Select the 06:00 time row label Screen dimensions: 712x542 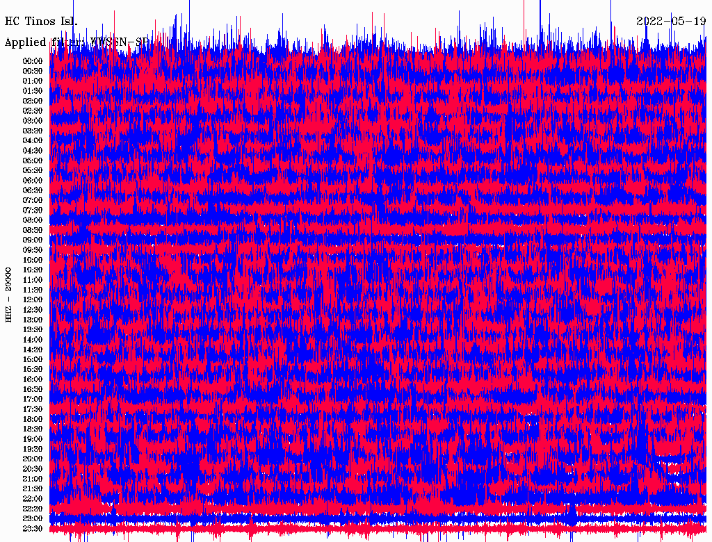click(x=33, y=180)
